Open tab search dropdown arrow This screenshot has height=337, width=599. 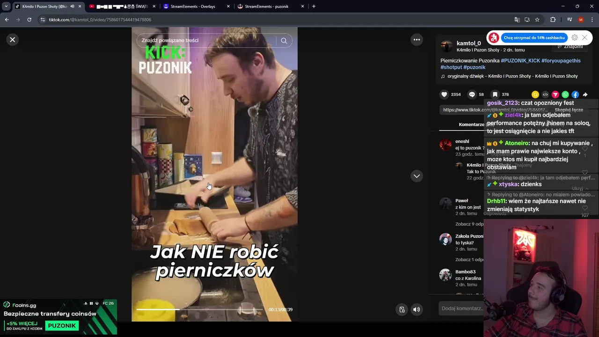6,7
